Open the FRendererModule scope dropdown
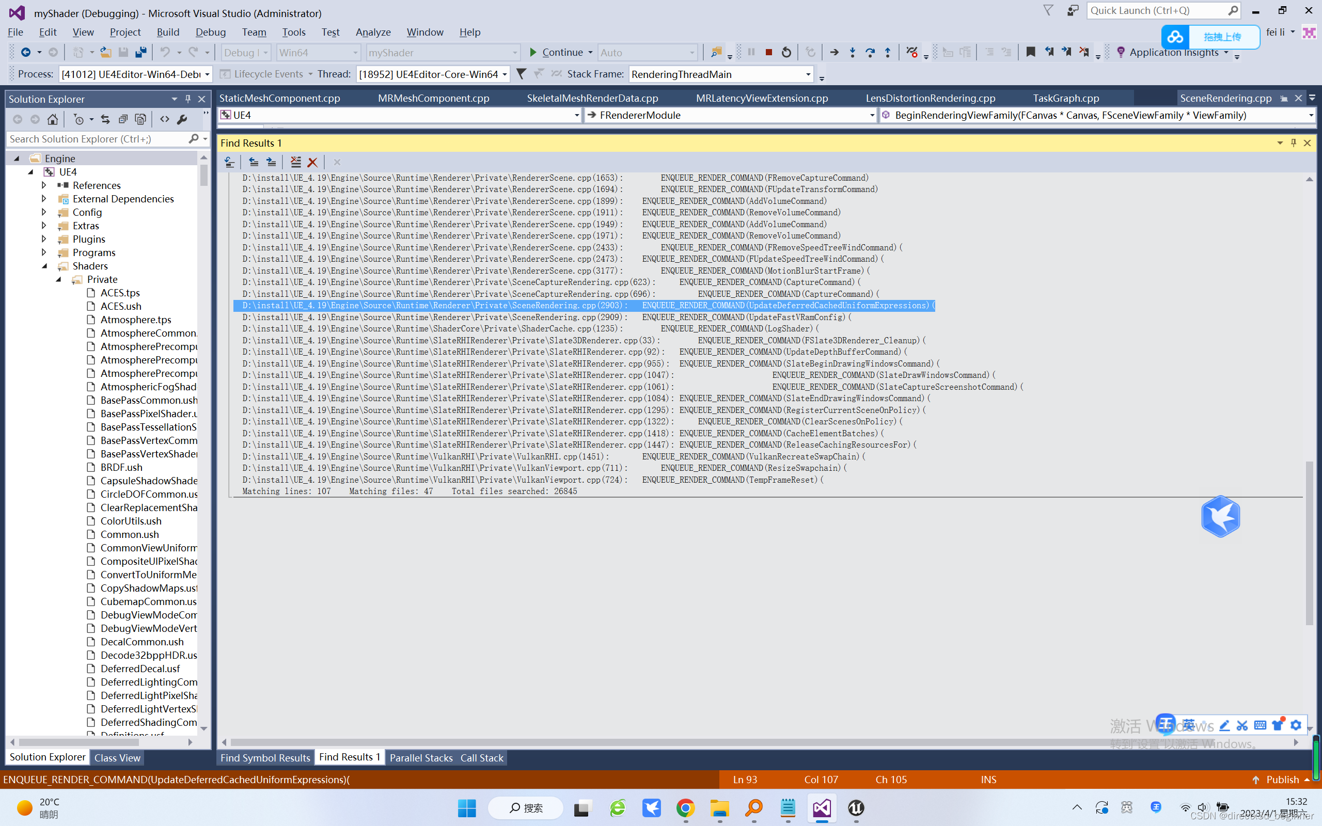The image size is (1322, 826). [730, 115]
